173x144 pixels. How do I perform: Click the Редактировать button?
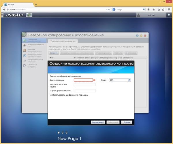[x=104, y=53]
